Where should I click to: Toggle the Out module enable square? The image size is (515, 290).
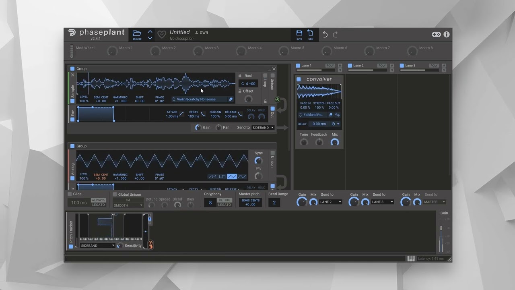pyautogui.click(x=272, y=109)
